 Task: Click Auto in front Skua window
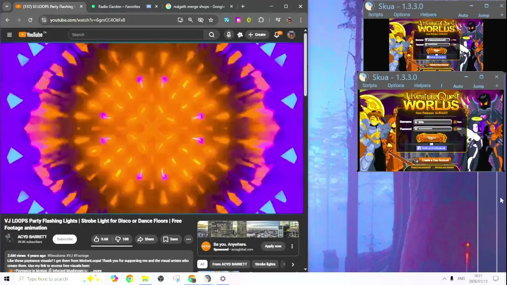point(458,86)
